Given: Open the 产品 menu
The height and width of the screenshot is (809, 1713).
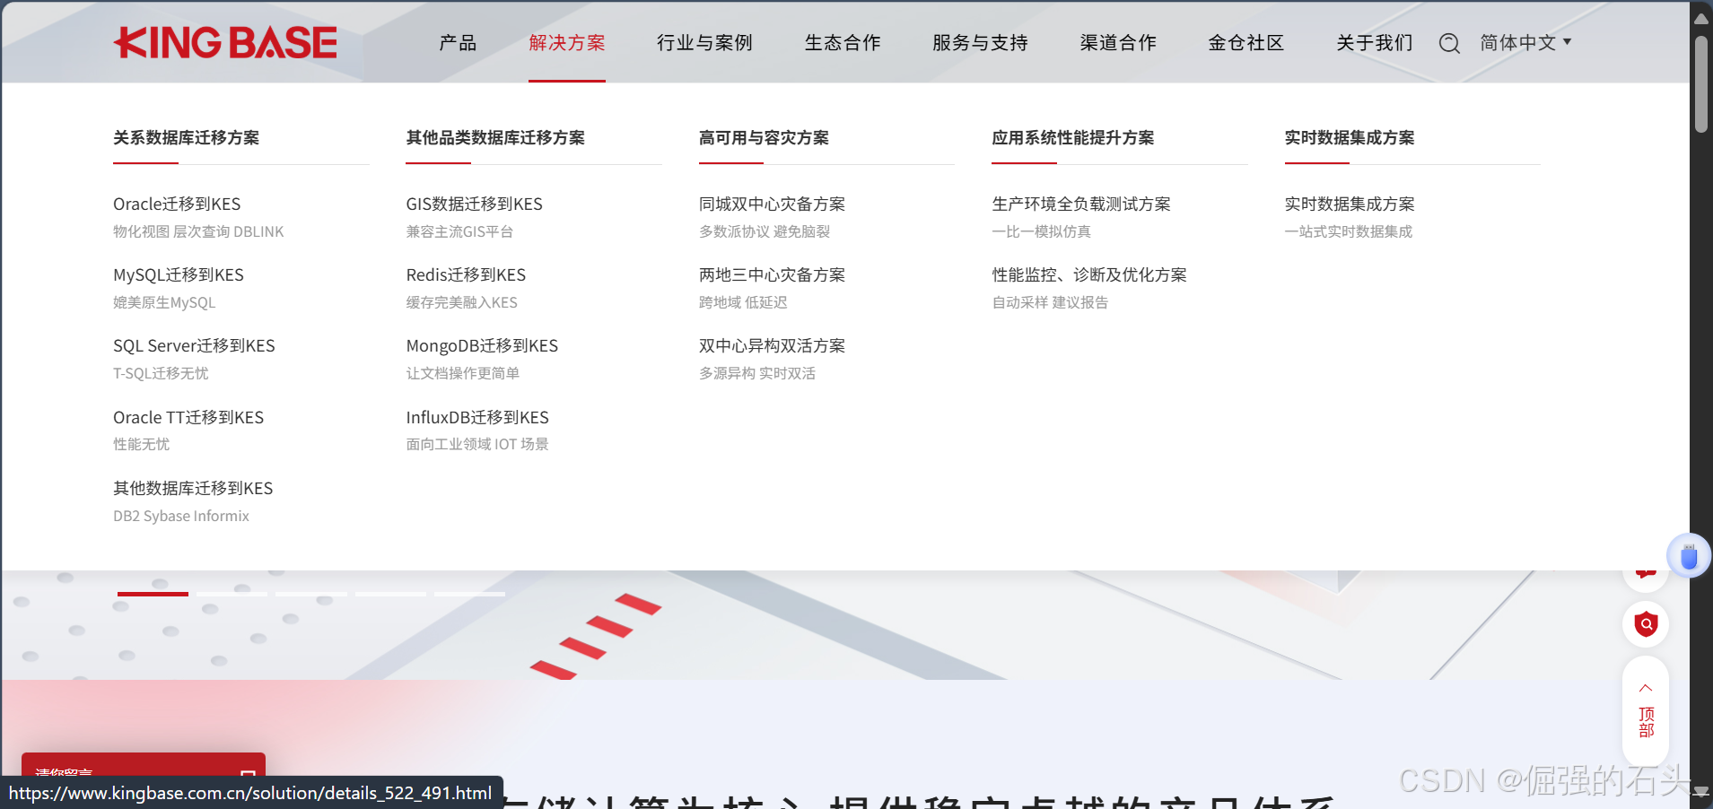Looking at the screenshot, I should (458, 43).
